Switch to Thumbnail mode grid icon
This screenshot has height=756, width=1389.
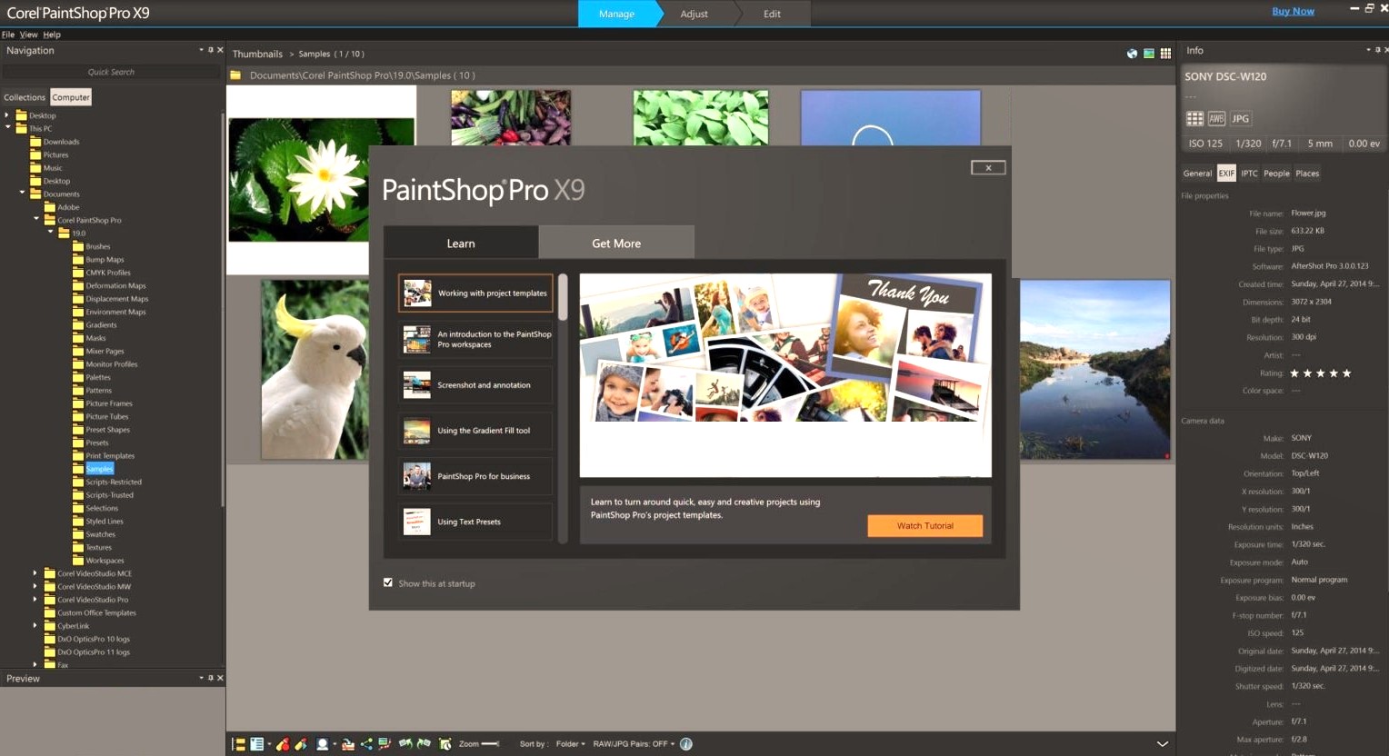point(1165,54)
